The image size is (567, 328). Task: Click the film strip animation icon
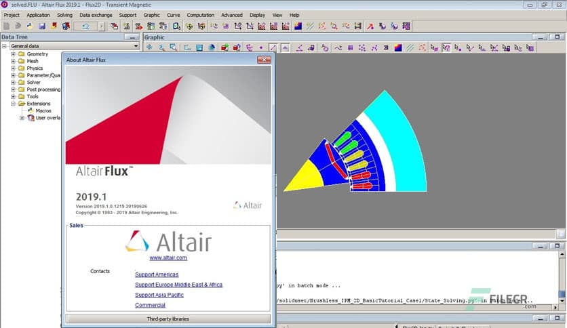358,26
